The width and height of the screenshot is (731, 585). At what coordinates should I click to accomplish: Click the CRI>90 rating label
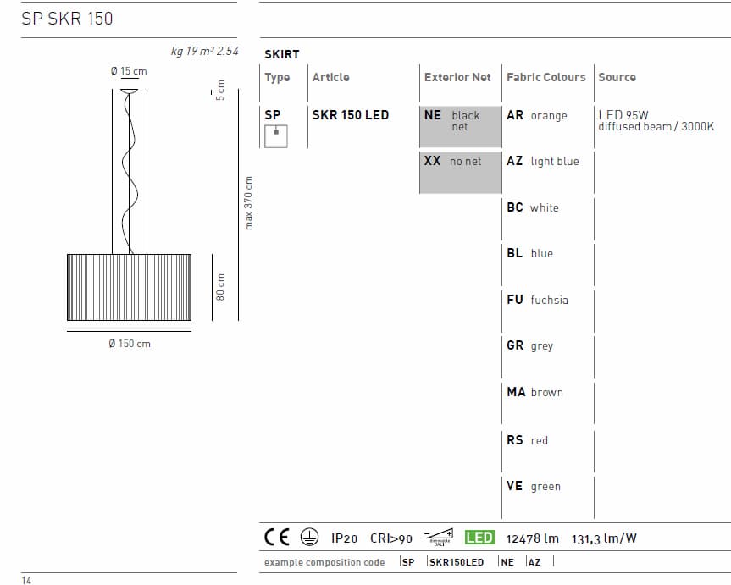click(x=391, y=538)
